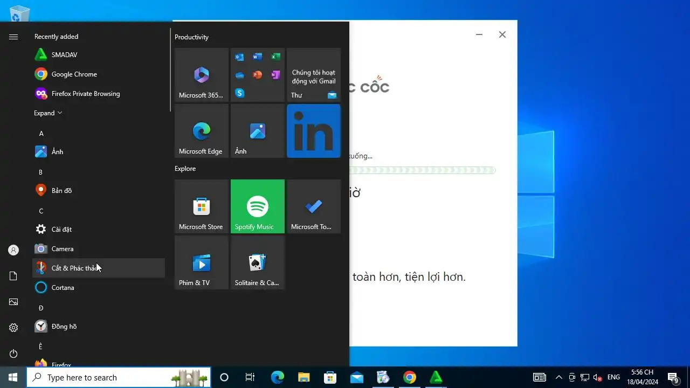This screenshot has height=388, width=690.
Task: Launch Microsoft Edge from the taskbar
Action: coord(277,377)
